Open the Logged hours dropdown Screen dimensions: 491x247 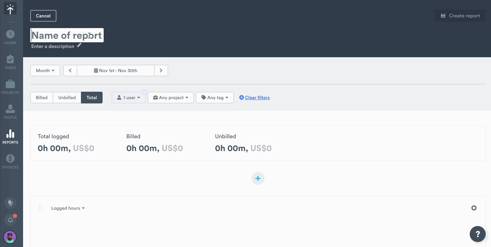click(x=68, y=208)
